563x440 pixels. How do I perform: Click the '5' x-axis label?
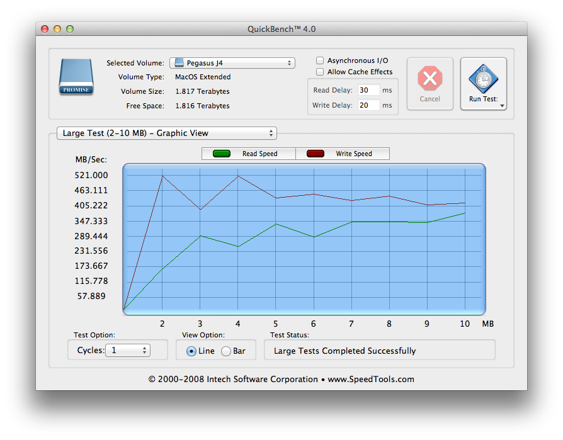pyautogui.click(x=275, y=324)
